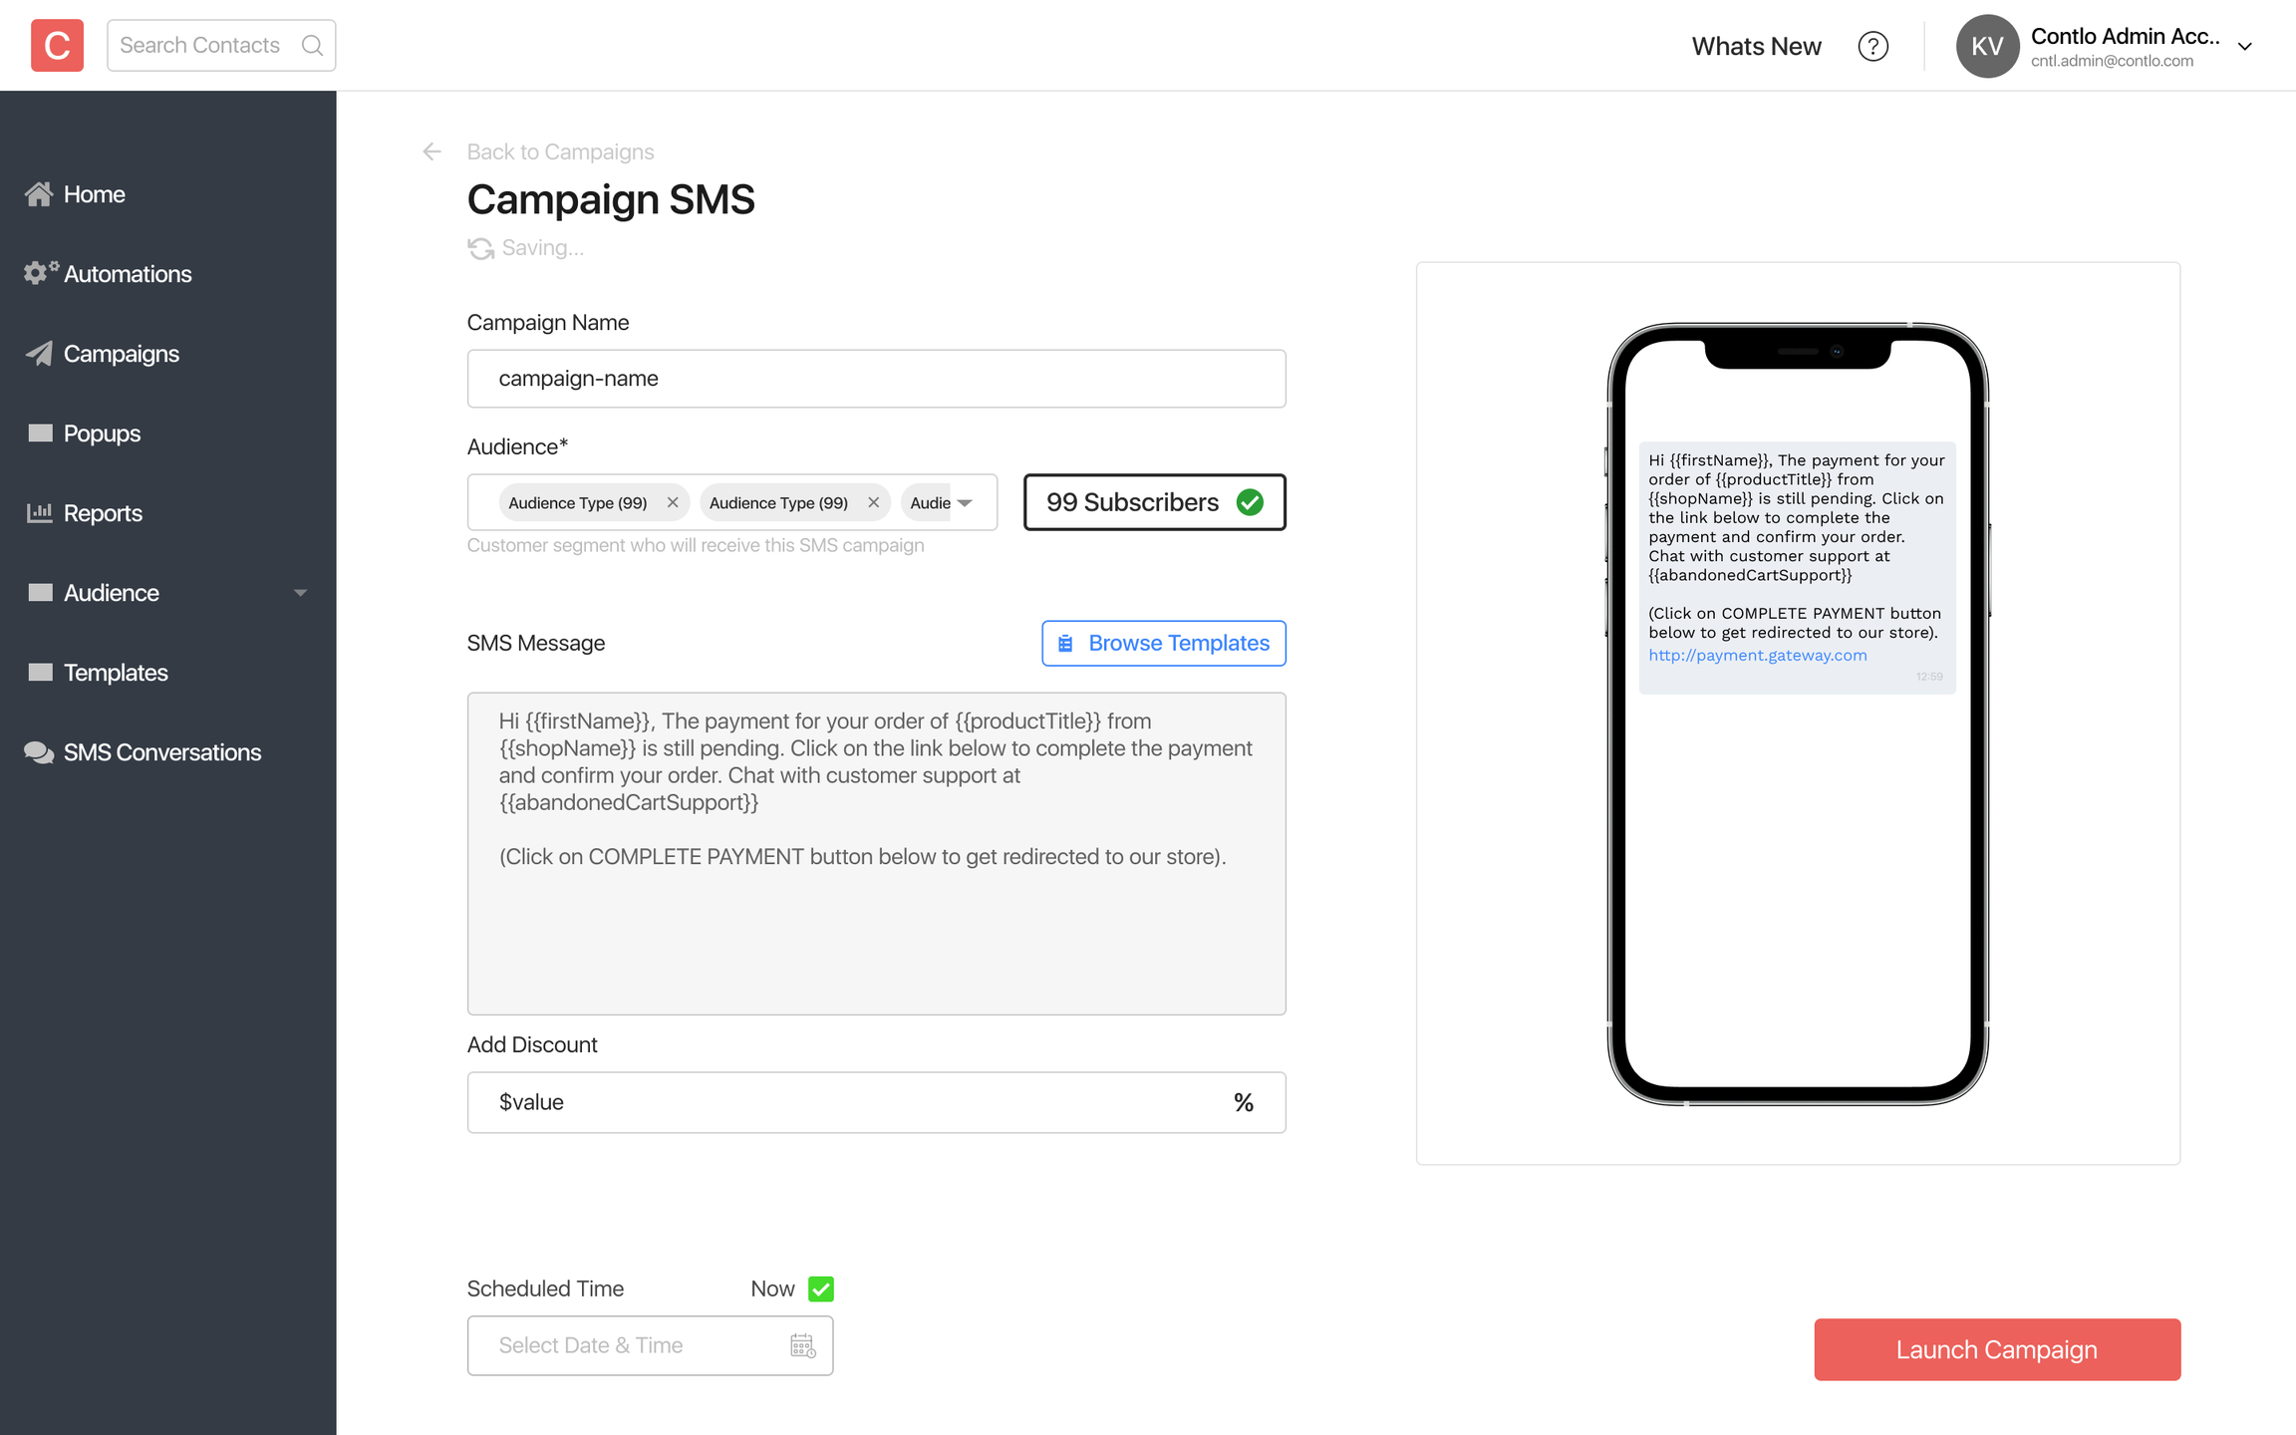The width and height of the screenshot is (2296, 1435).
Task: Expand the Audience sidebar submenu
Action: tap(300, 593)
